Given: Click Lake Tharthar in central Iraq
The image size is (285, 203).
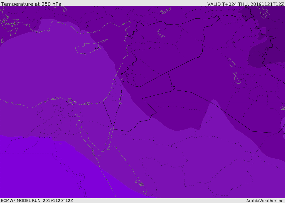Looking at the screenshot, I should click(232, 63).
